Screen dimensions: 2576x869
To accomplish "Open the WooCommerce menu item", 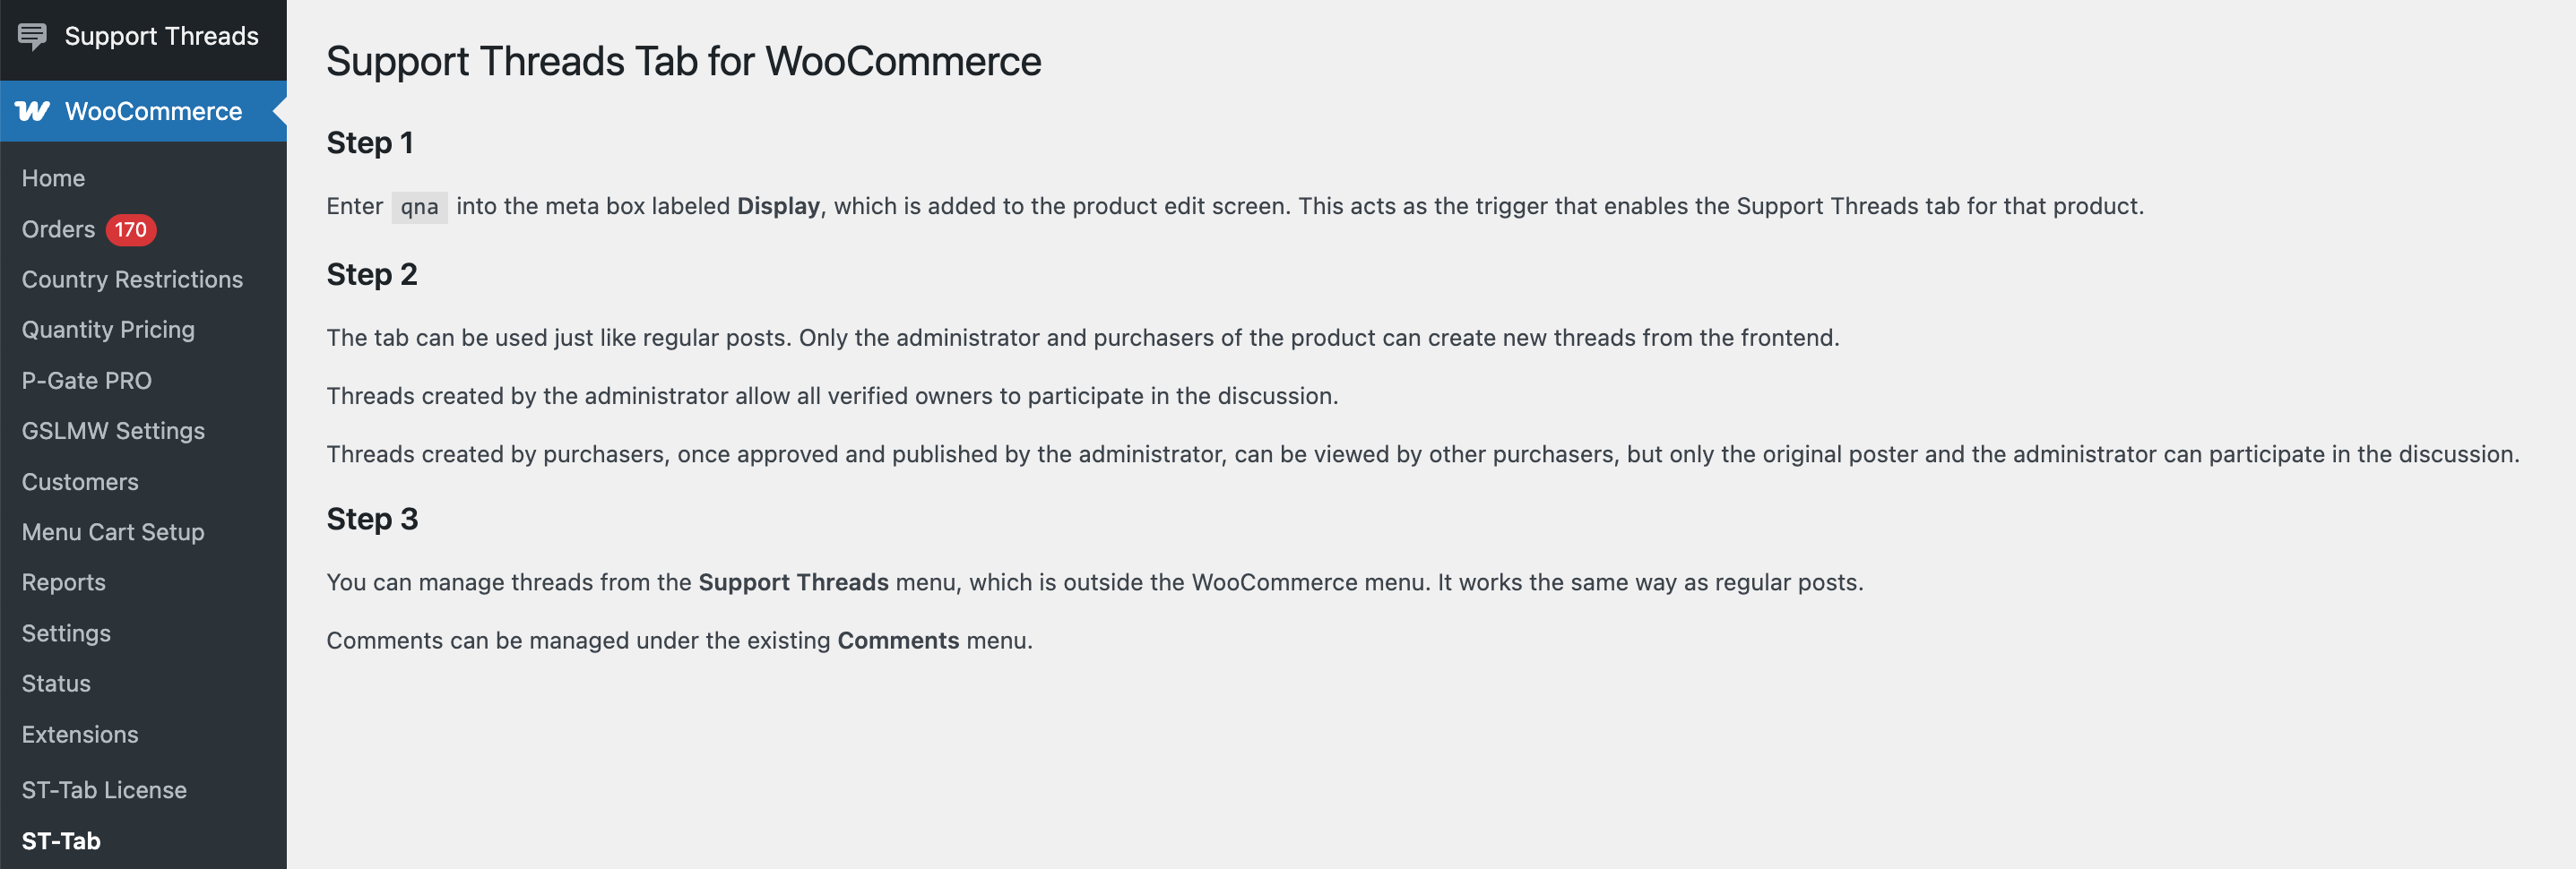I will [x=153, y=111].
